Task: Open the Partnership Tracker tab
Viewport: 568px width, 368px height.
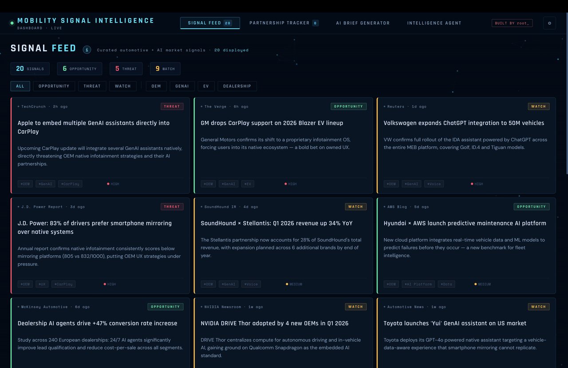Action: coord(284,23)
